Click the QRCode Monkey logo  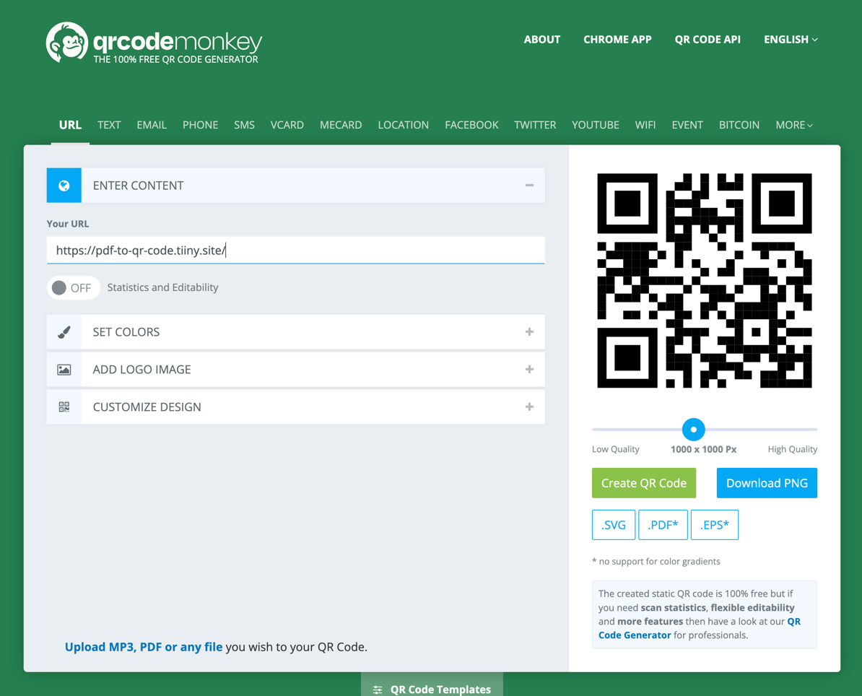(154, 43)
